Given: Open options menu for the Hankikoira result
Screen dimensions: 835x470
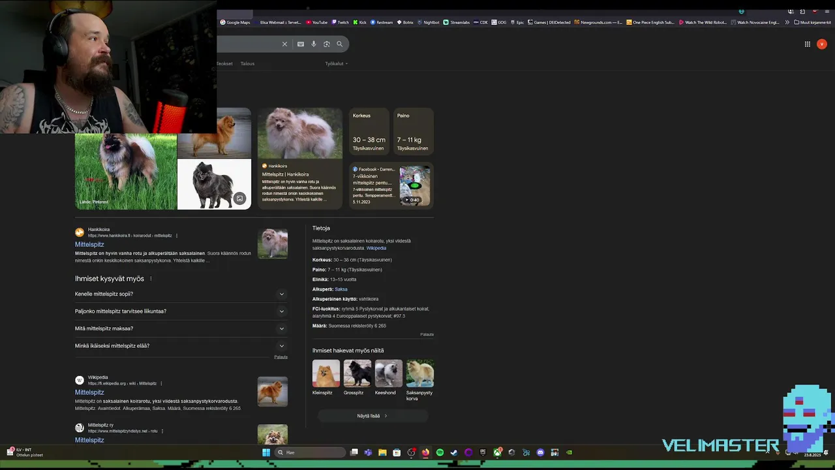Looking at the screenshot, I should [x=177, y=236].
